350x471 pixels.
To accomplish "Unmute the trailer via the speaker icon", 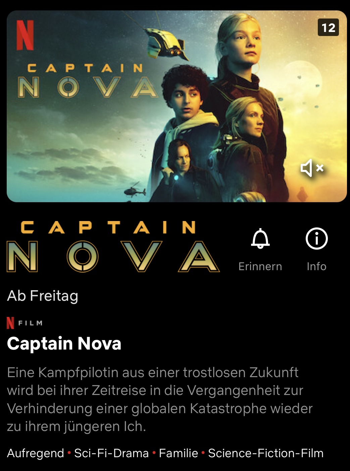I will pos(312,168).
